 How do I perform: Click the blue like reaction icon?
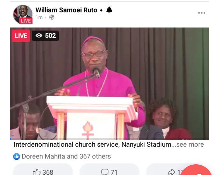16,156
